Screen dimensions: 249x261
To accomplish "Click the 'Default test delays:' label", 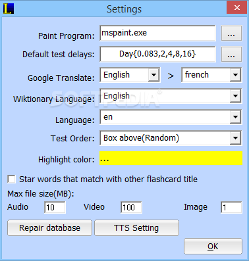I will tap(59, 55).
